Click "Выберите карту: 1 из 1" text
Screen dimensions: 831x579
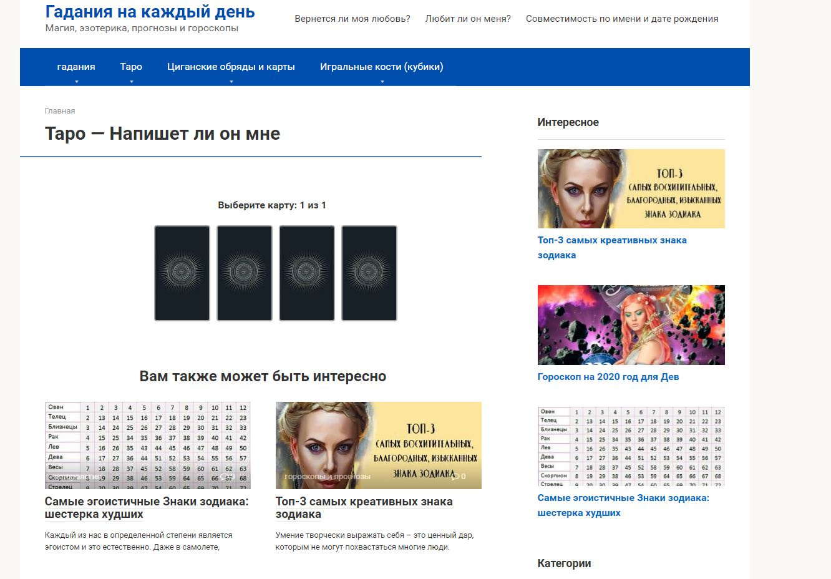click(x=272, y=205)
